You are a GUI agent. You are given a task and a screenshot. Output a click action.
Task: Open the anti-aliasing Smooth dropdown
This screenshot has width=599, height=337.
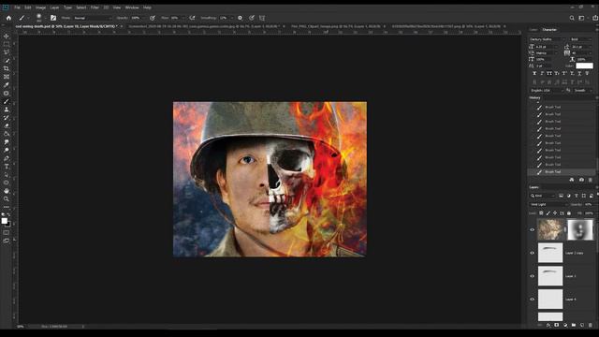click(583, 91)
